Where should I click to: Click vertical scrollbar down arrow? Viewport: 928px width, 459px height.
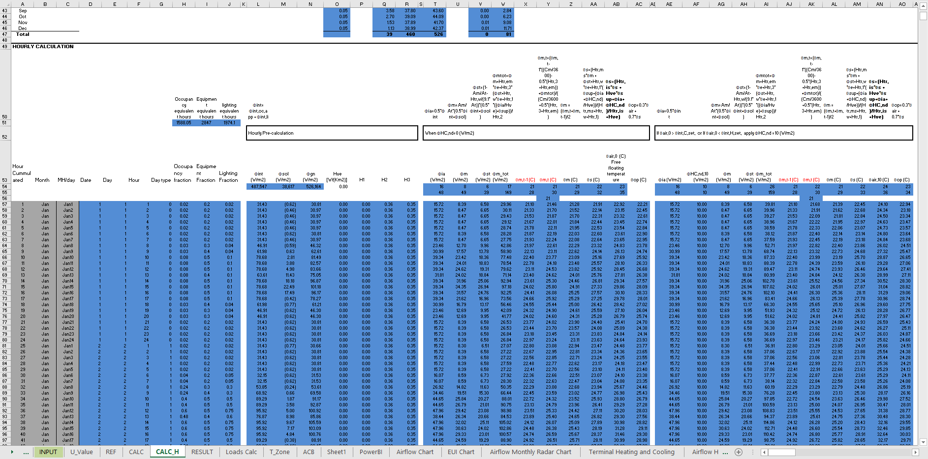[x=923, y=442]
